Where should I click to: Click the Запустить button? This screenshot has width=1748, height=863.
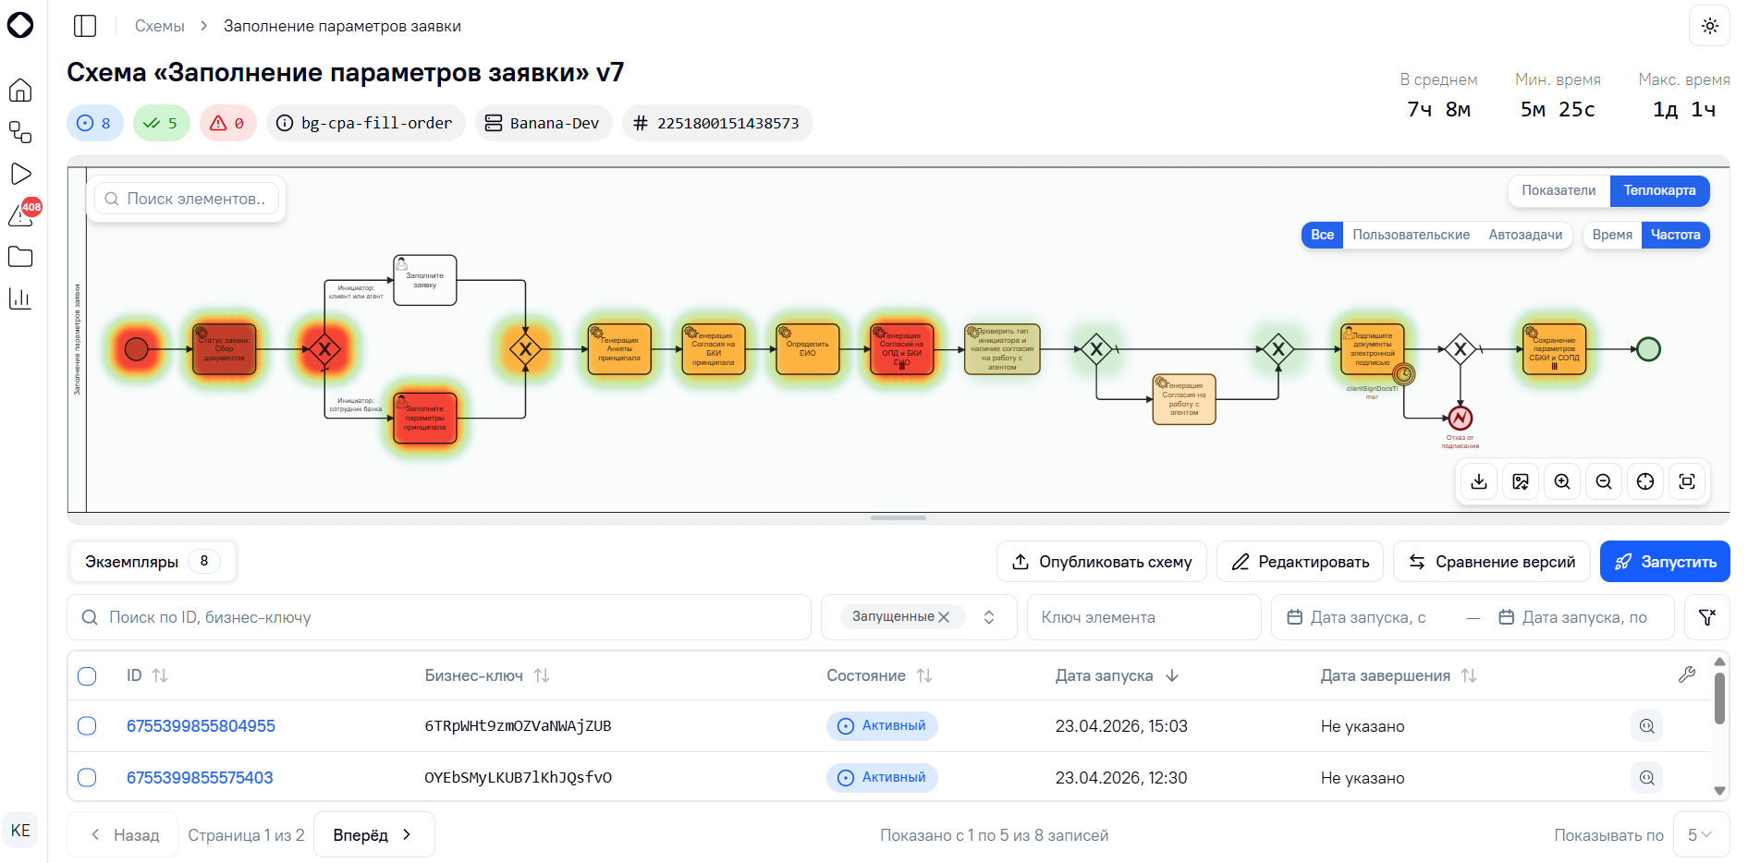click(x=1665, y=562)
